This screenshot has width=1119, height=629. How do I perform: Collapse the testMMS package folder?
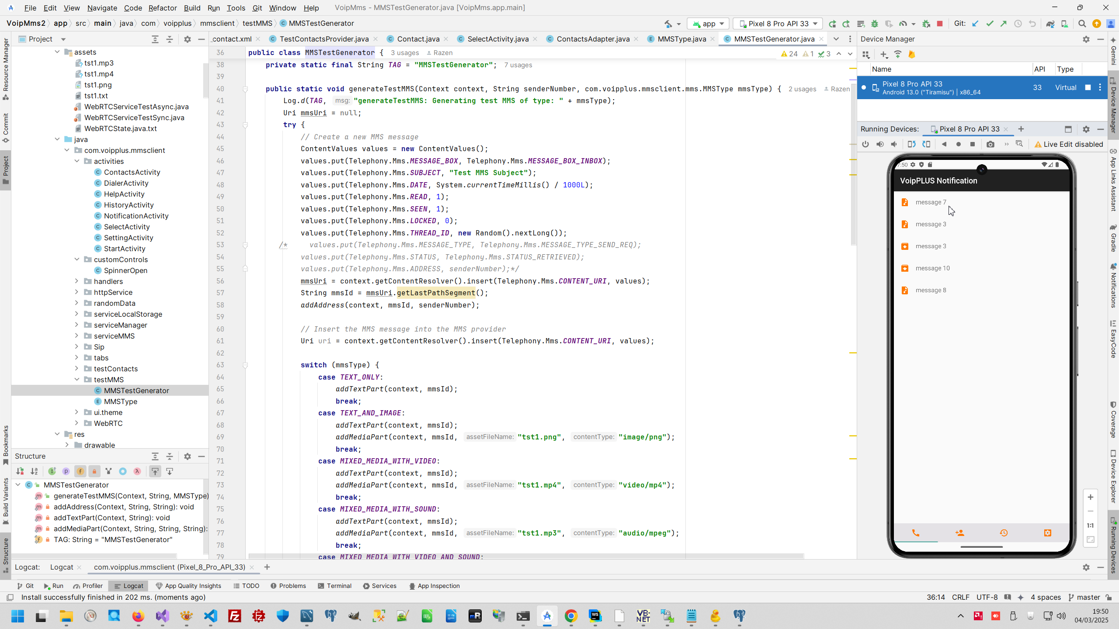point(76,380)
